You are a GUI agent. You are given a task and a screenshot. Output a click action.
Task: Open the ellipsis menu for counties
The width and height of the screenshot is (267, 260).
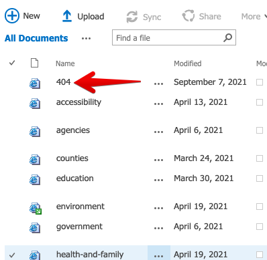[158, 160]
